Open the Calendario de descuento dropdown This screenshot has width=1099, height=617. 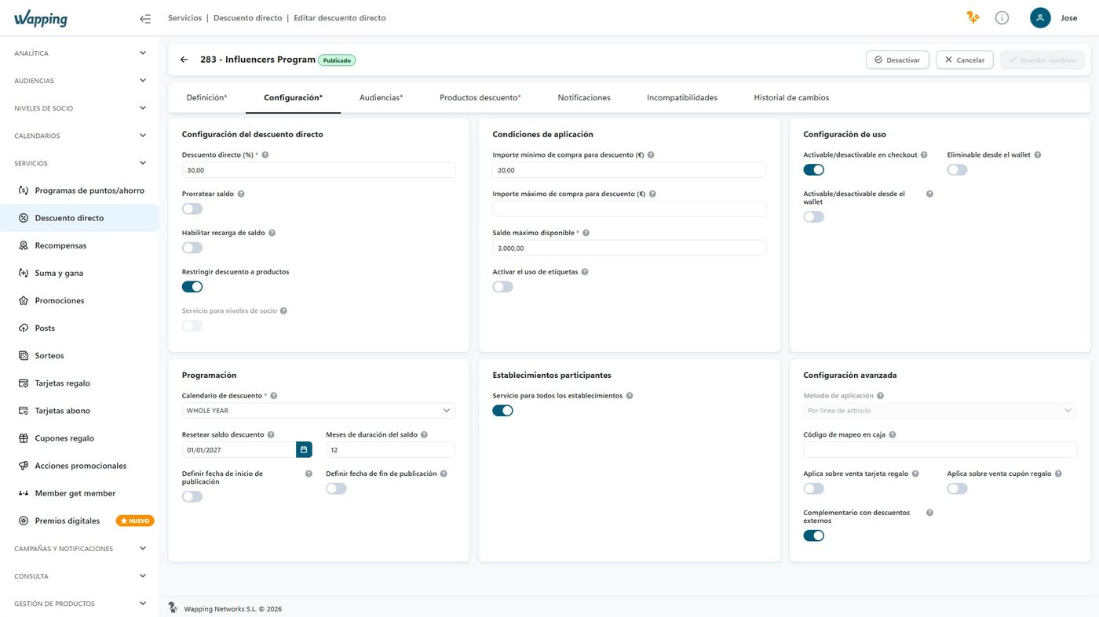coord(319,411)
